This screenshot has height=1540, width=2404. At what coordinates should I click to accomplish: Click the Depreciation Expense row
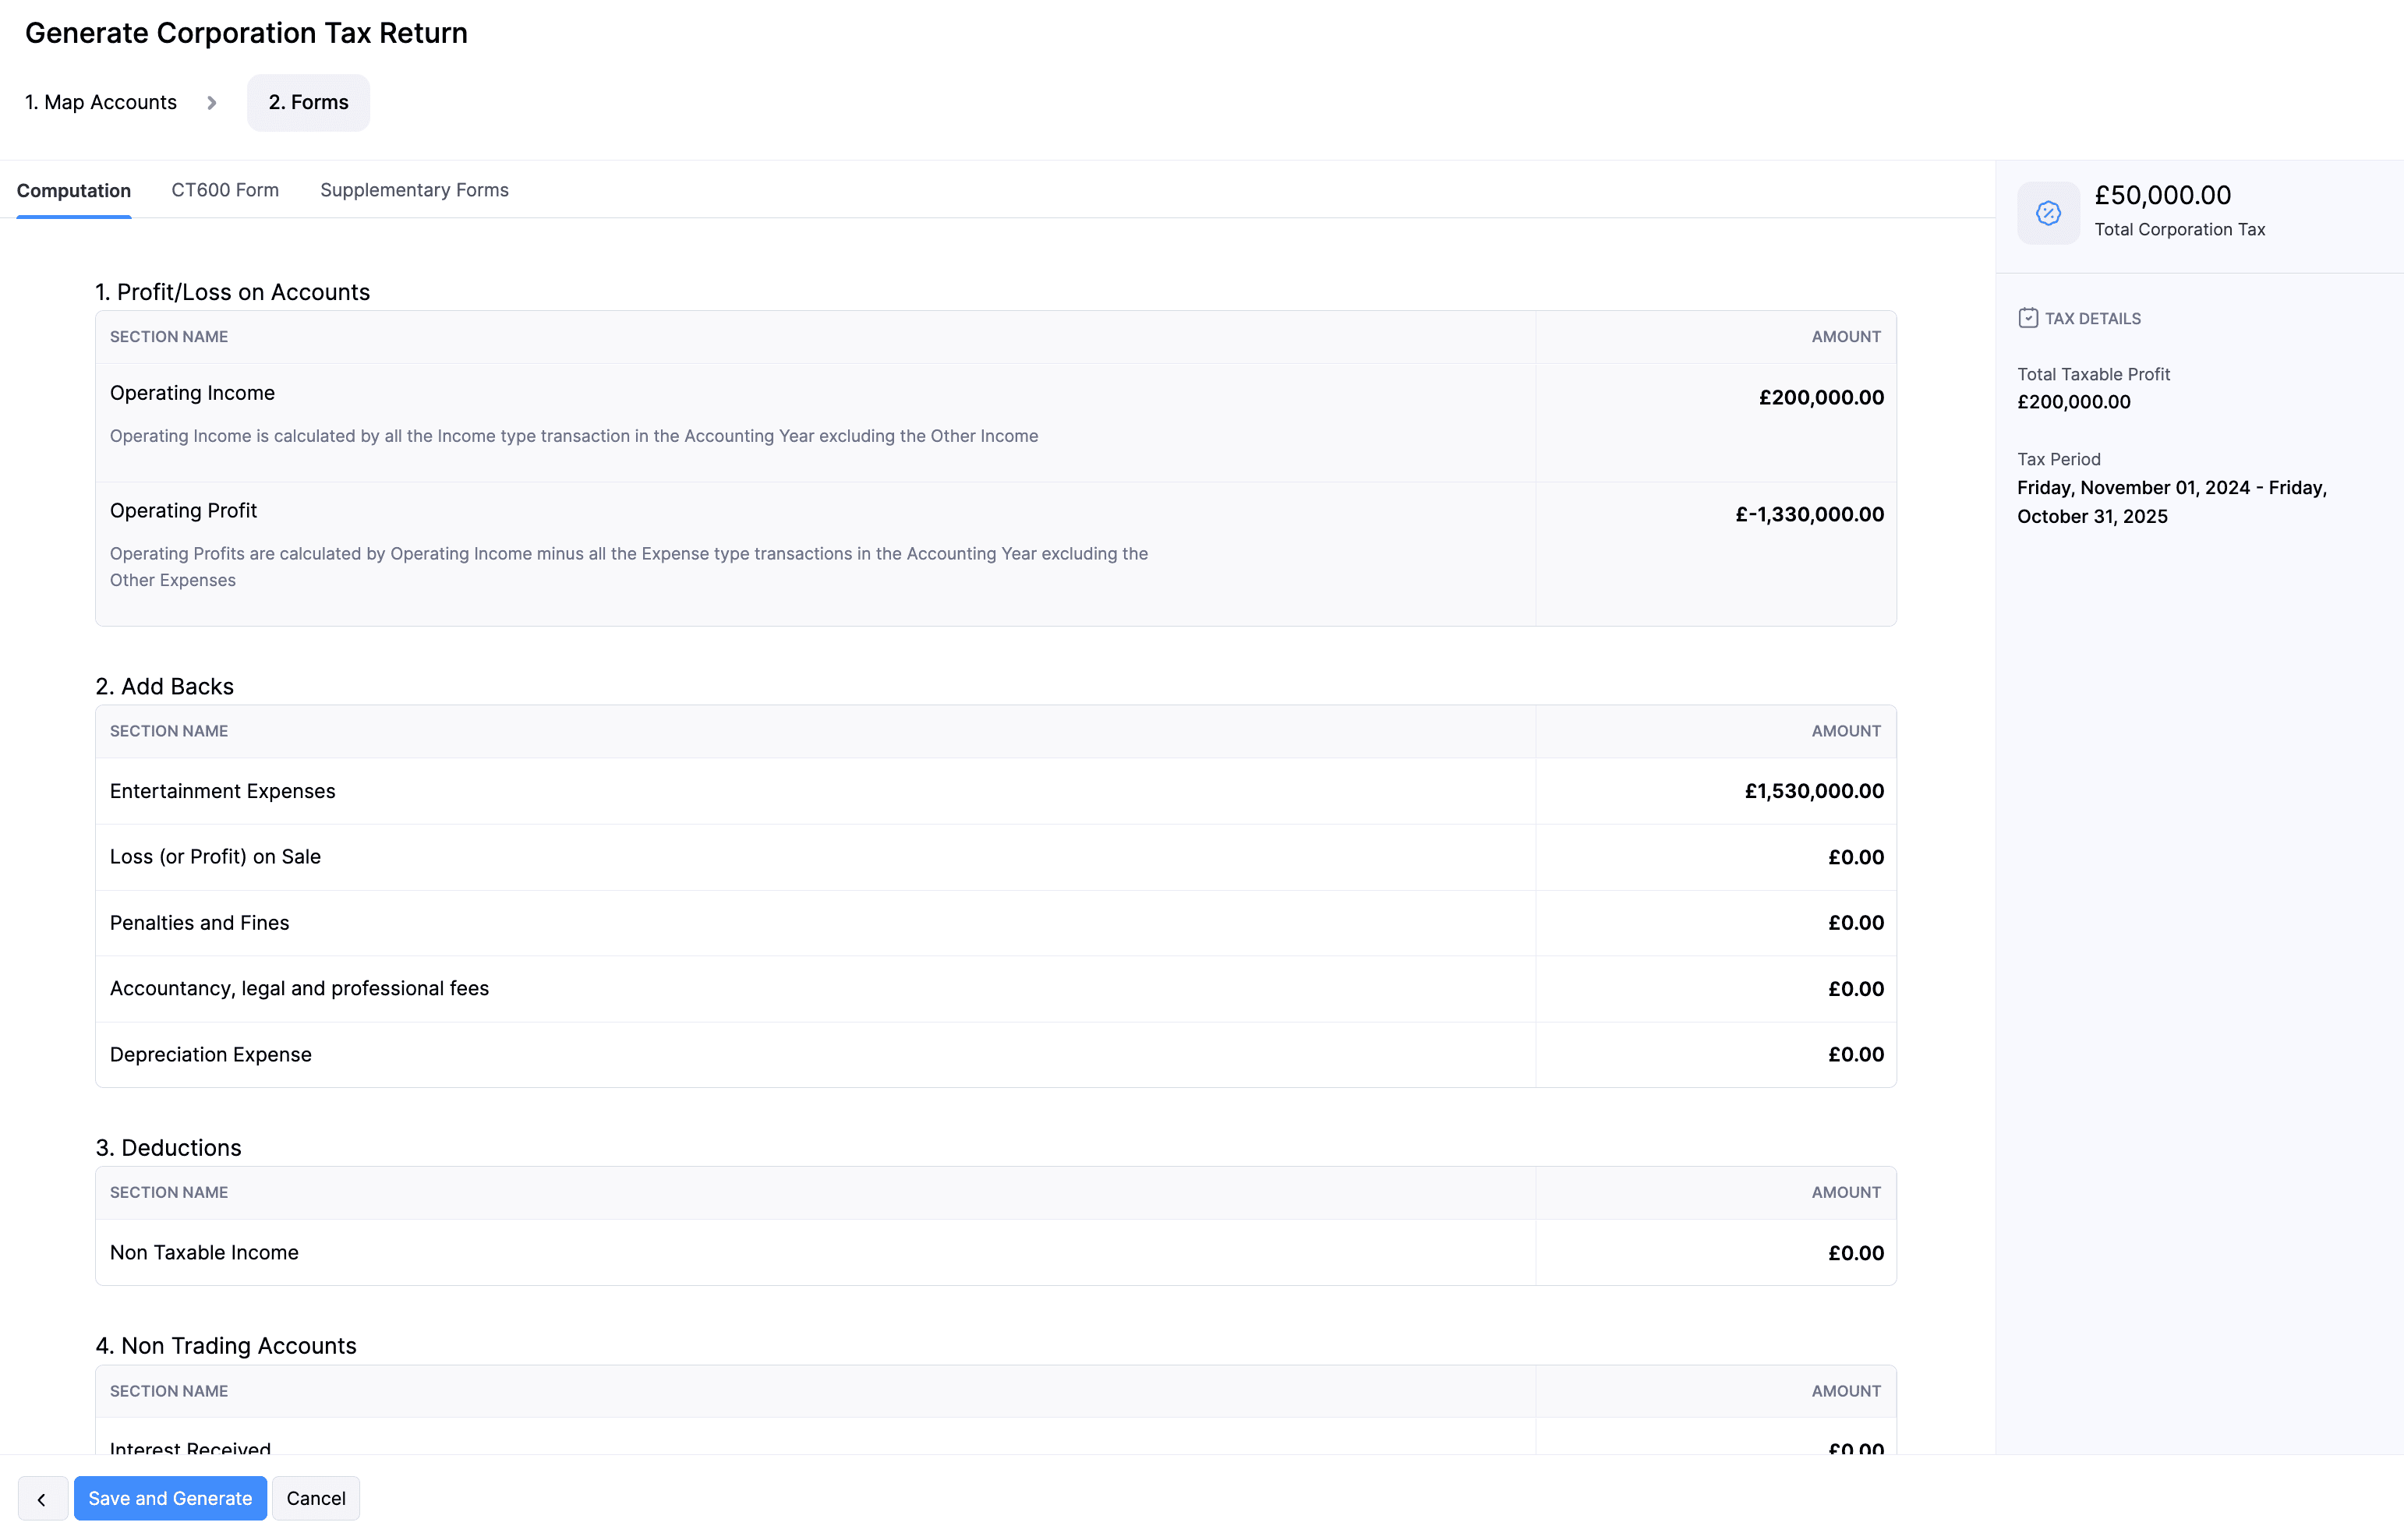click(210, 1054)
